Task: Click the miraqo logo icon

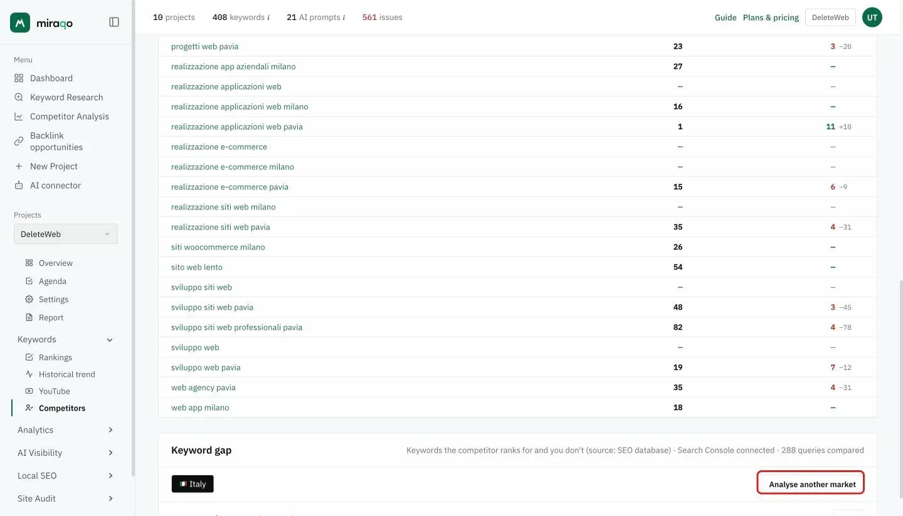Action: tap(20, 23)
